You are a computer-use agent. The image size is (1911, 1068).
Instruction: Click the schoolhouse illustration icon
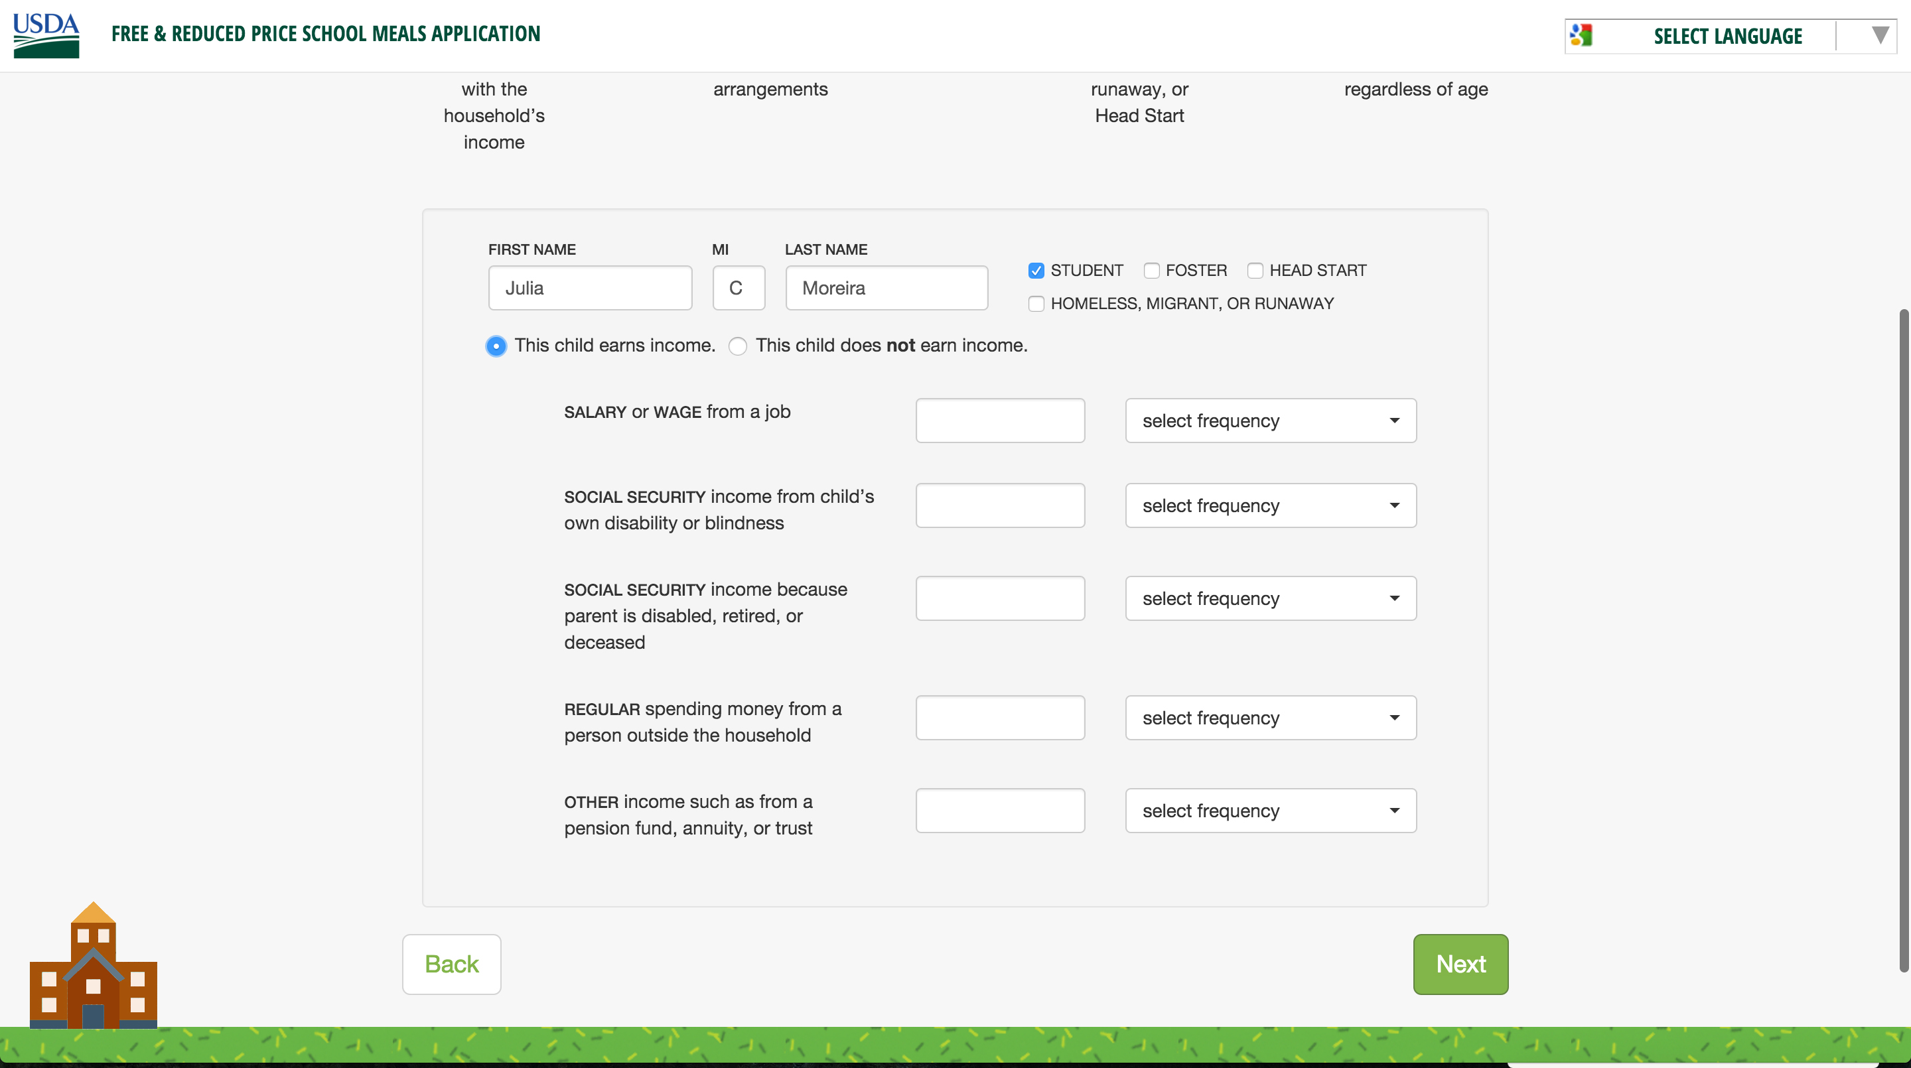93,966
